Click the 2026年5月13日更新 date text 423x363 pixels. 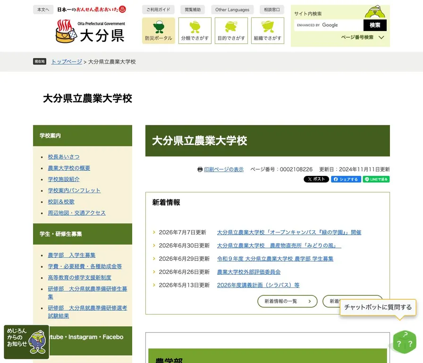[x=184, y=285]
